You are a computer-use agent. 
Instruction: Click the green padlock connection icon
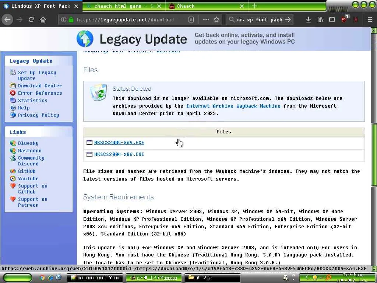[x=71, y=20]
